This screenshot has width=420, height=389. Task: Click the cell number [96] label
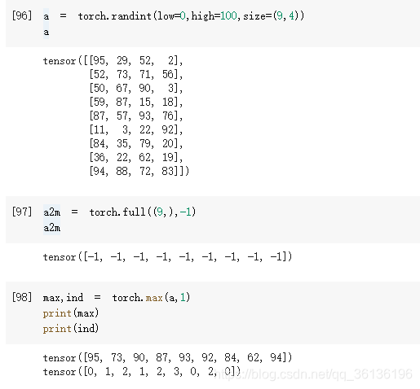click(x=22, y=15)
